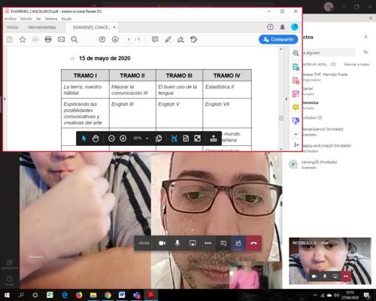
Task: Switch to the Herramientas tab
Action: pos(42,27)
